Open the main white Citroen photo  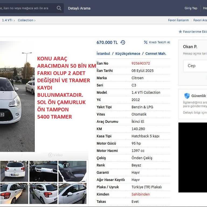pyautogui.click(x=17, y=96)
